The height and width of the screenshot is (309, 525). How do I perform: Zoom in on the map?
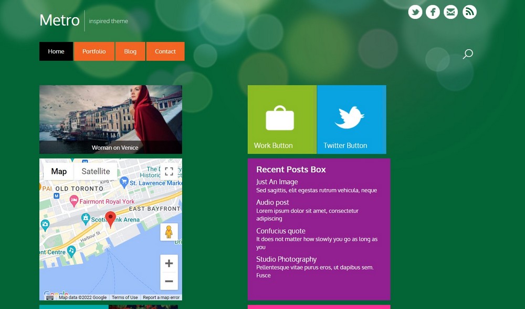169,263
